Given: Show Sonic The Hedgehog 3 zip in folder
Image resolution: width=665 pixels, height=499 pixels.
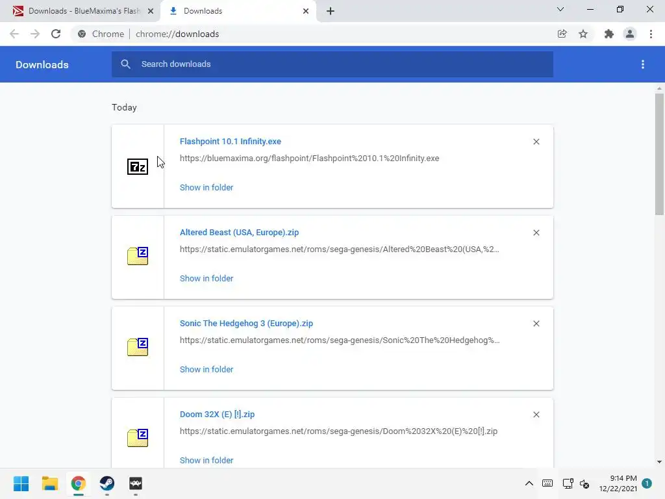Looking at the screenshot, I should 207,370.
